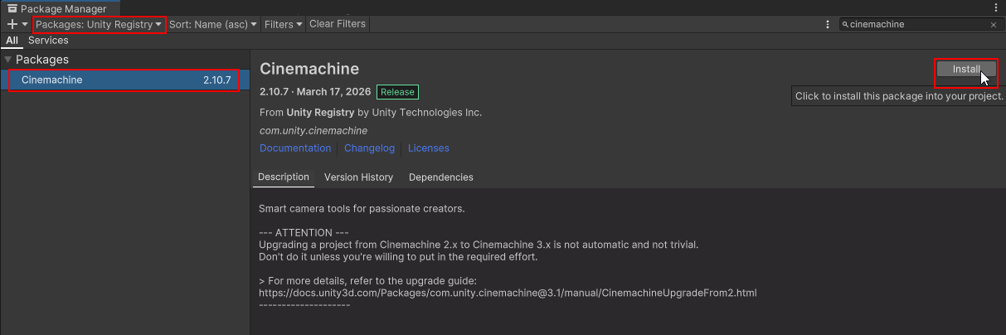Click 'Smart camera tools for passionate creators.' text
The height and width of the screenshot is (335, 1006).
[362, 208]
